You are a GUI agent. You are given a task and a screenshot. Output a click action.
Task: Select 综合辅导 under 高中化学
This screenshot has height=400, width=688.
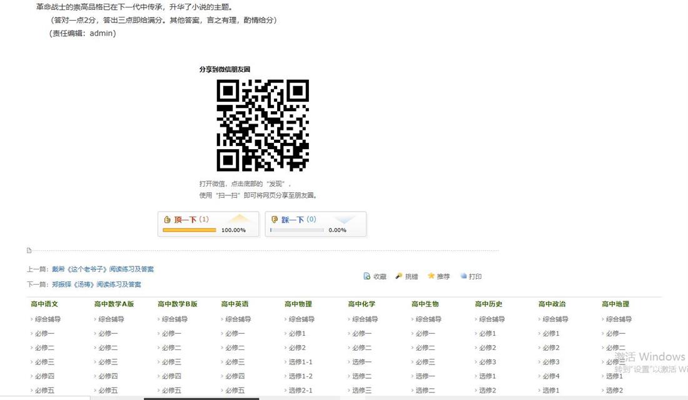point(365,319)
